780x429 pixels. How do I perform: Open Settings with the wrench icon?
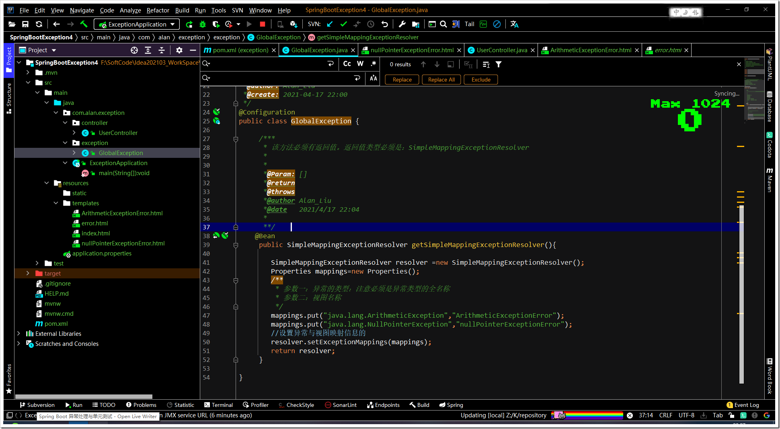402,24
